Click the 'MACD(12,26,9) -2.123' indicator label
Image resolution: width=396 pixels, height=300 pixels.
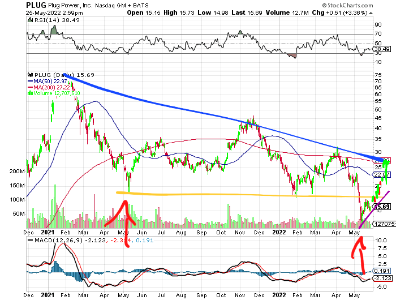[70, 240]
